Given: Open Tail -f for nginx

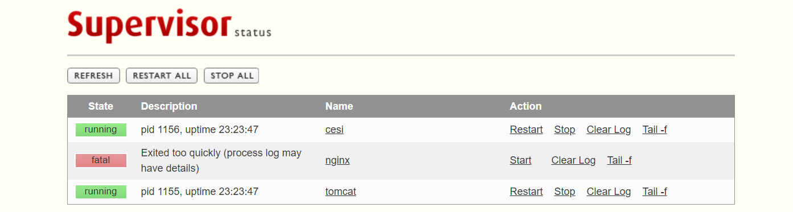Looking at the screenshot, I should point(619,160).
